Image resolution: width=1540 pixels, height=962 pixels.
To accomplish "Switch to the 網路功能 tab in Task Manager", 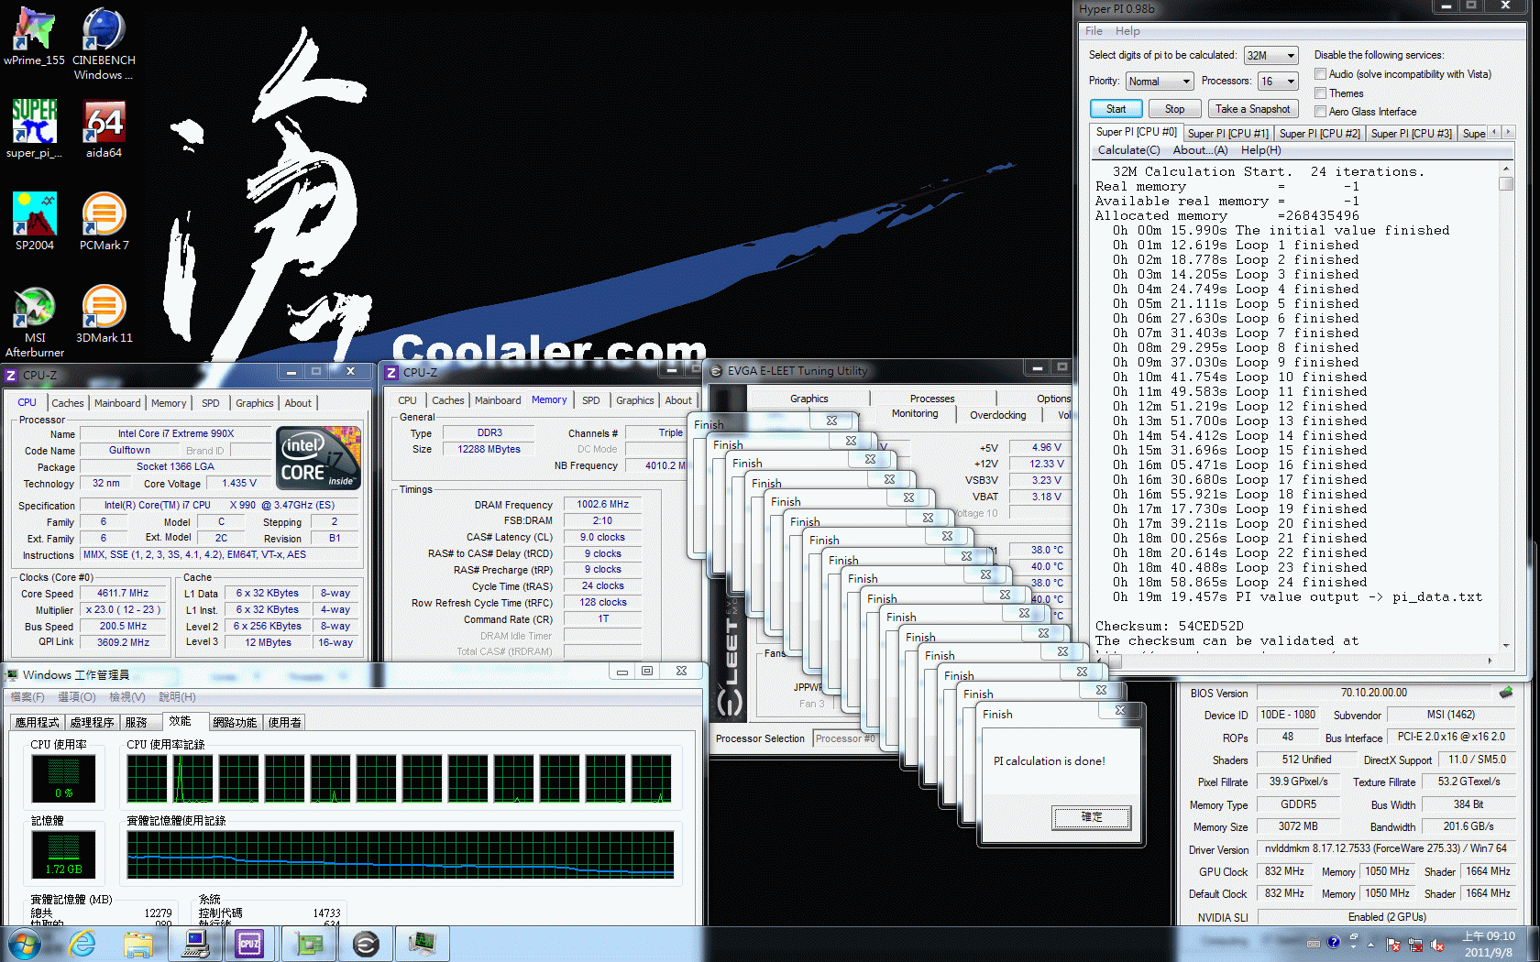I will 235,723.
